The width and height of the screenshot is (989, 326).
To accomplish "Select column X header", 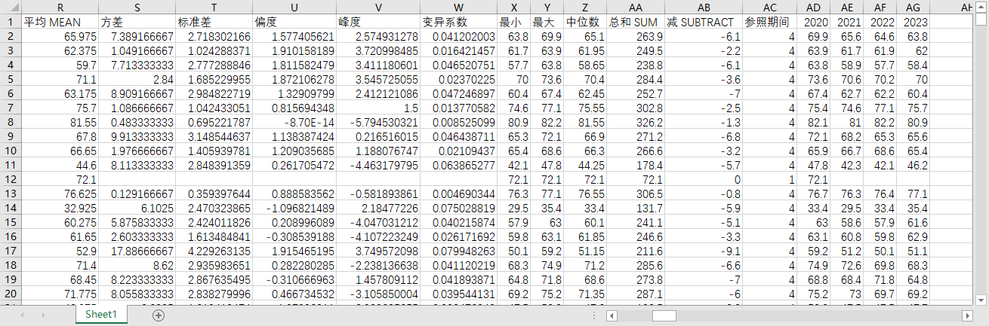I will click(513, 7).
